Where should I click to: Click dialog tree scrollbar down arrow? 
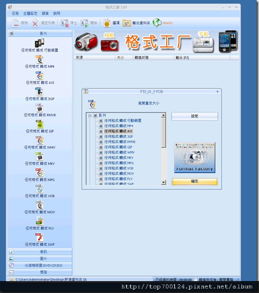164,183
